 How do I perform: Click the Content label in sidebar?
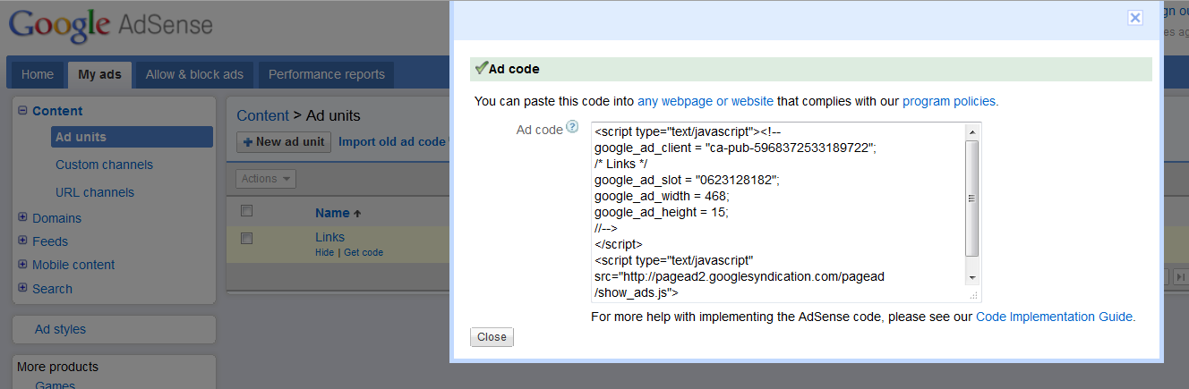pyautogui.click(x=57, y=111)
